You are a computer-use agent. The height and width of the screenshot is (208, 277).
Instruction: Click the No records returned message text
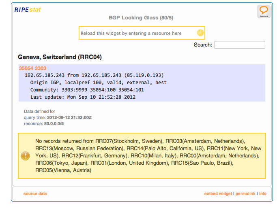coord(148,156)
